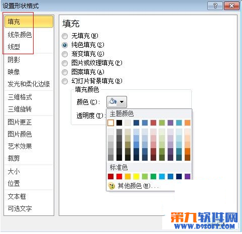The height and width of the screenshot is (234, 242).
Task: Select the purple standard color swatch
Action: pos(187,176)
